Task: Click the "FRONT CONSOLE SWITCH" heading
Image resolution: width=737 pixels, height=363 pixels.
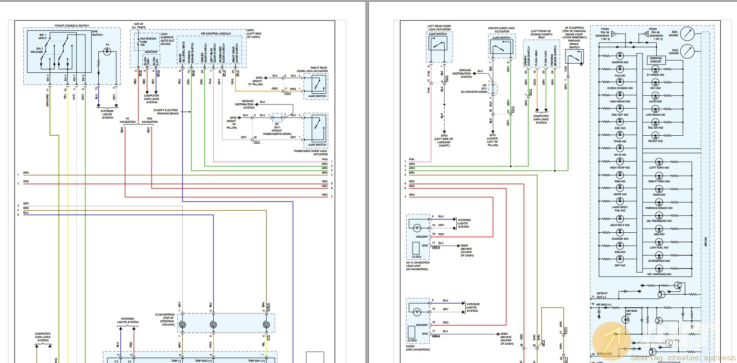Action: [72, 26]
